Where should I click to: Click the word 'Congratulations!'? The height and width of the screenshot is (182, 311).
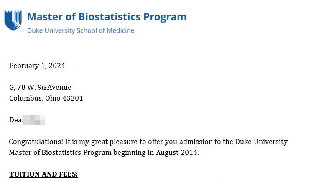point(36,142)
